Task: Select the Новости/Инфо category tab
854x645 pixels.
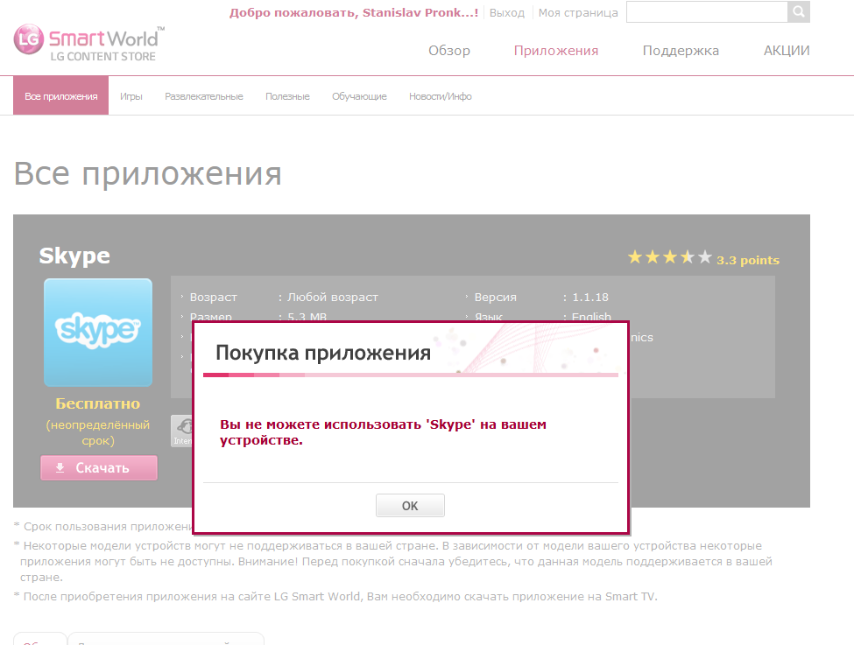Action: coord(441,96)
